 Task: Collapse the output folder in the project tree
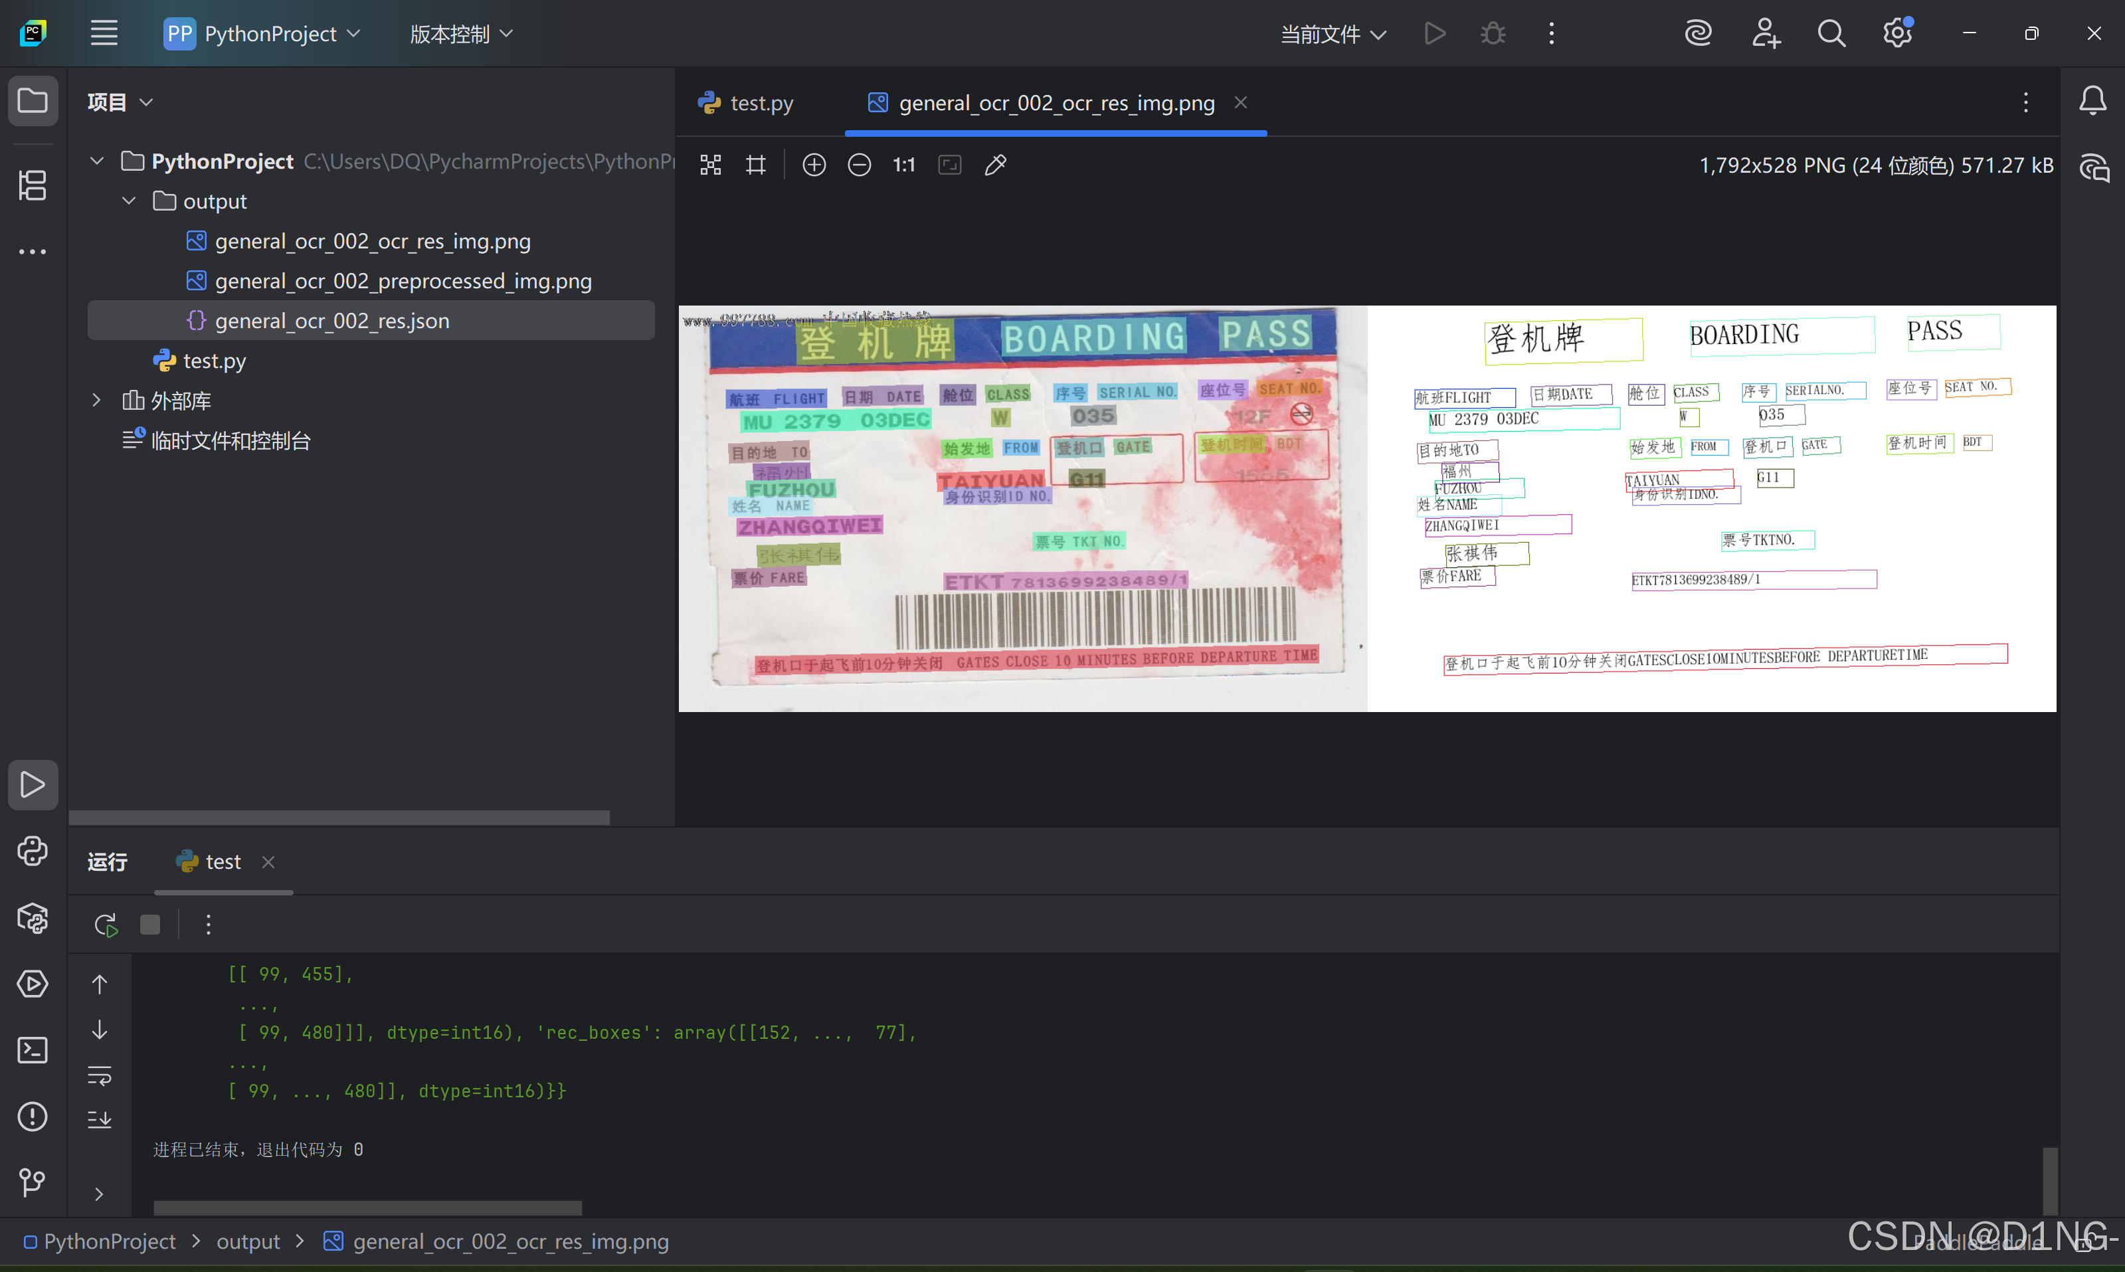[129, 201]
